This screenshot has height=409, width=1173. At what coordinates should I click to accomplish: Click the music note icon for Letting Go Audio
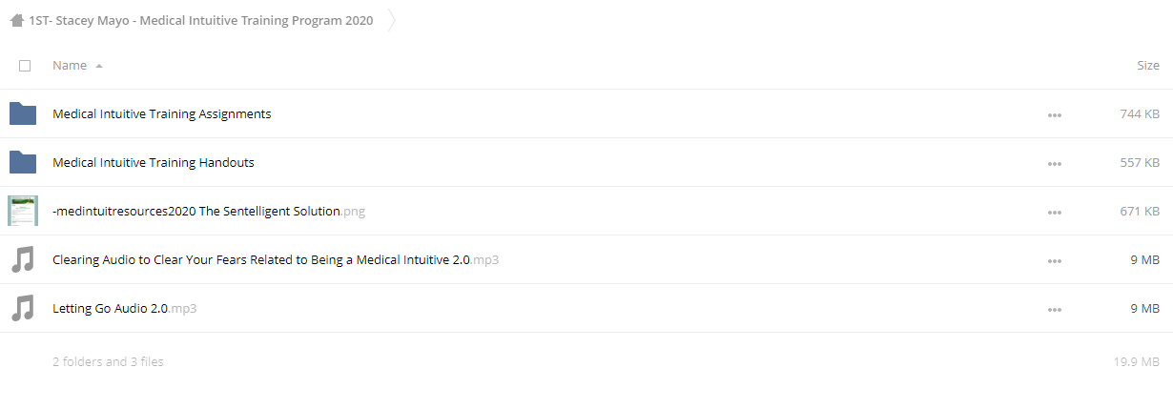point(23,308)
